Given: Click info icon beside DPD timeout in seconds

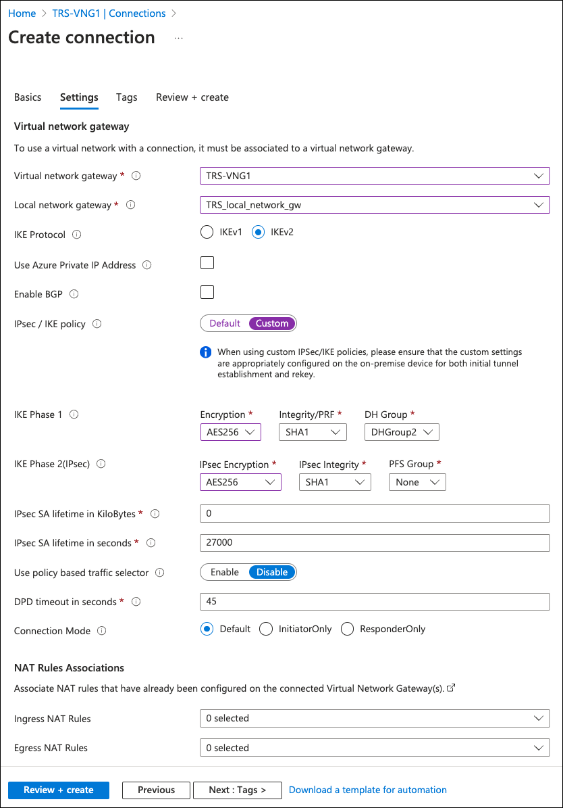Looking at the screenshot, I should click(x=136, y=602).
